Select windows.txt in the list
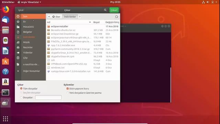Viewport: 220px width, 124px height. 83,68
